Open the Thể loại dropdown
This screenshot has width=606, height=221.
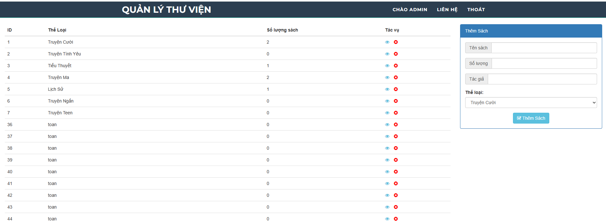tap(531, 103)
